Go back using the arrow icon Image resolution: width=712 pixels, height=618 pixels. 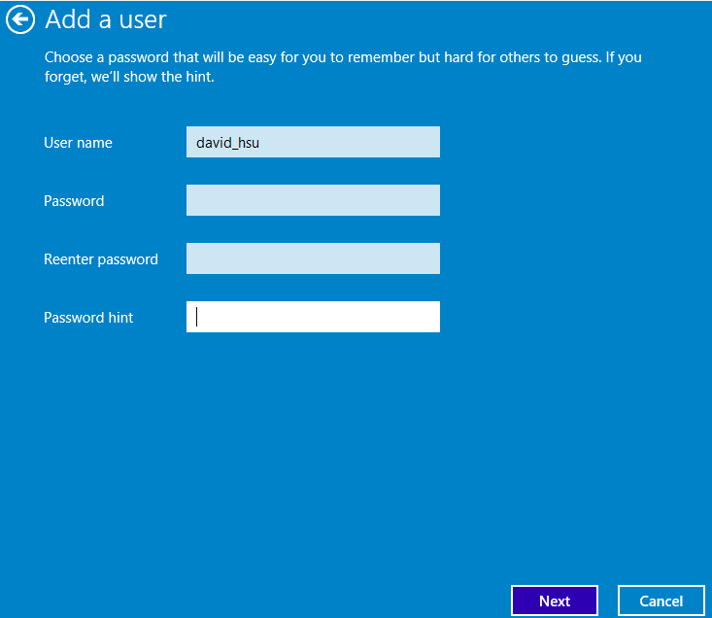[x=20, y=19]
